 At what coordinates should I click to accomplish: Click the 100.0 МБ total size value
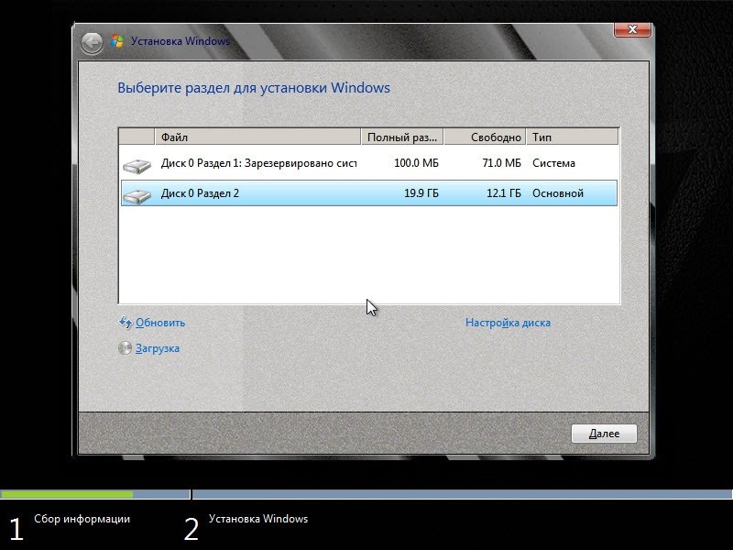tap(416, 163)
